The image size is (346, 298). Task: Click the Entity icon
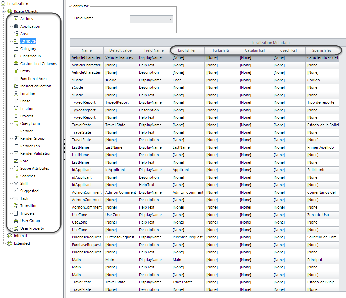coord(16,71)
